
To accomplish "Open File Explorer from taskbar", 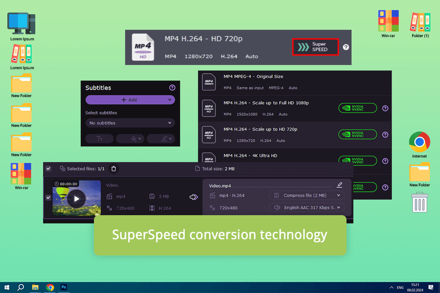I will pyautogui.click(x=35, y=288).
